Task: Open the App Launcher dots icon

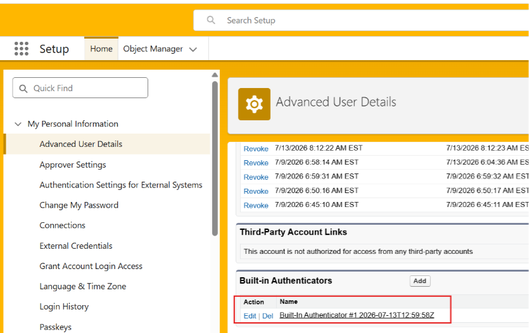Action: tap(22, 49)
